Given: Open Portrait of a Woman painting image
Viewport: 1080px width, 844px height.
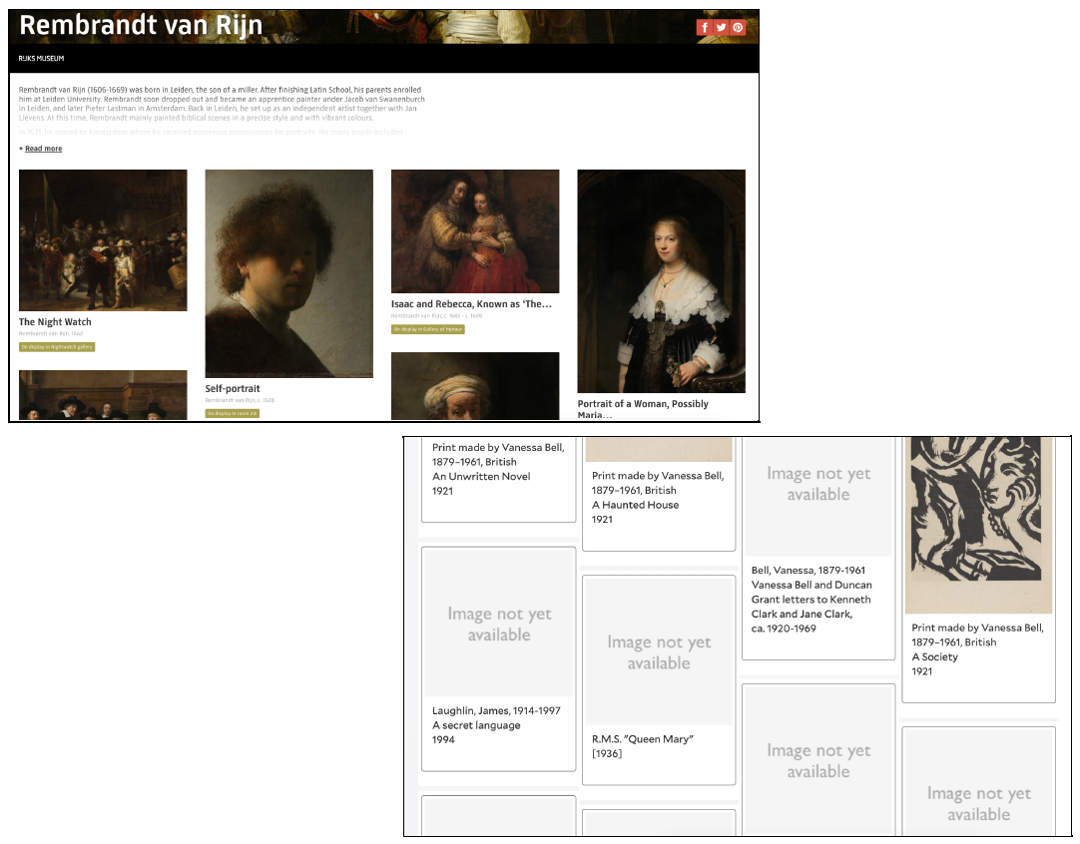Looking at the screenshot, I should [661, 281].
